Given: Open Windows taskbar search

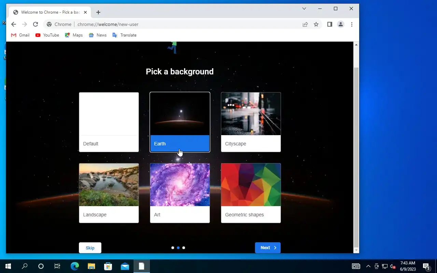Looking at the screenshot, I should click(x=25, y=266).
